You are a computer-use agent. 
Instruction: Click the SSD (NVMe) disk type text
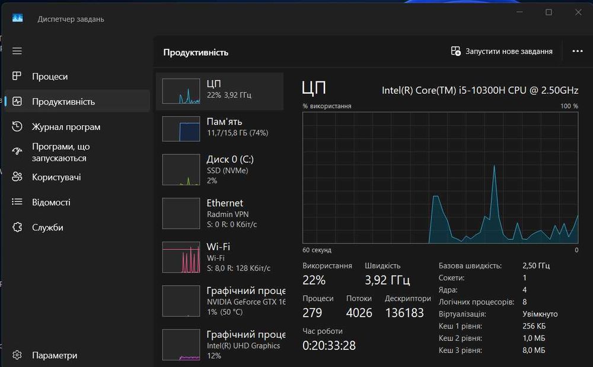pyautogui.click(x=227, y=170)
